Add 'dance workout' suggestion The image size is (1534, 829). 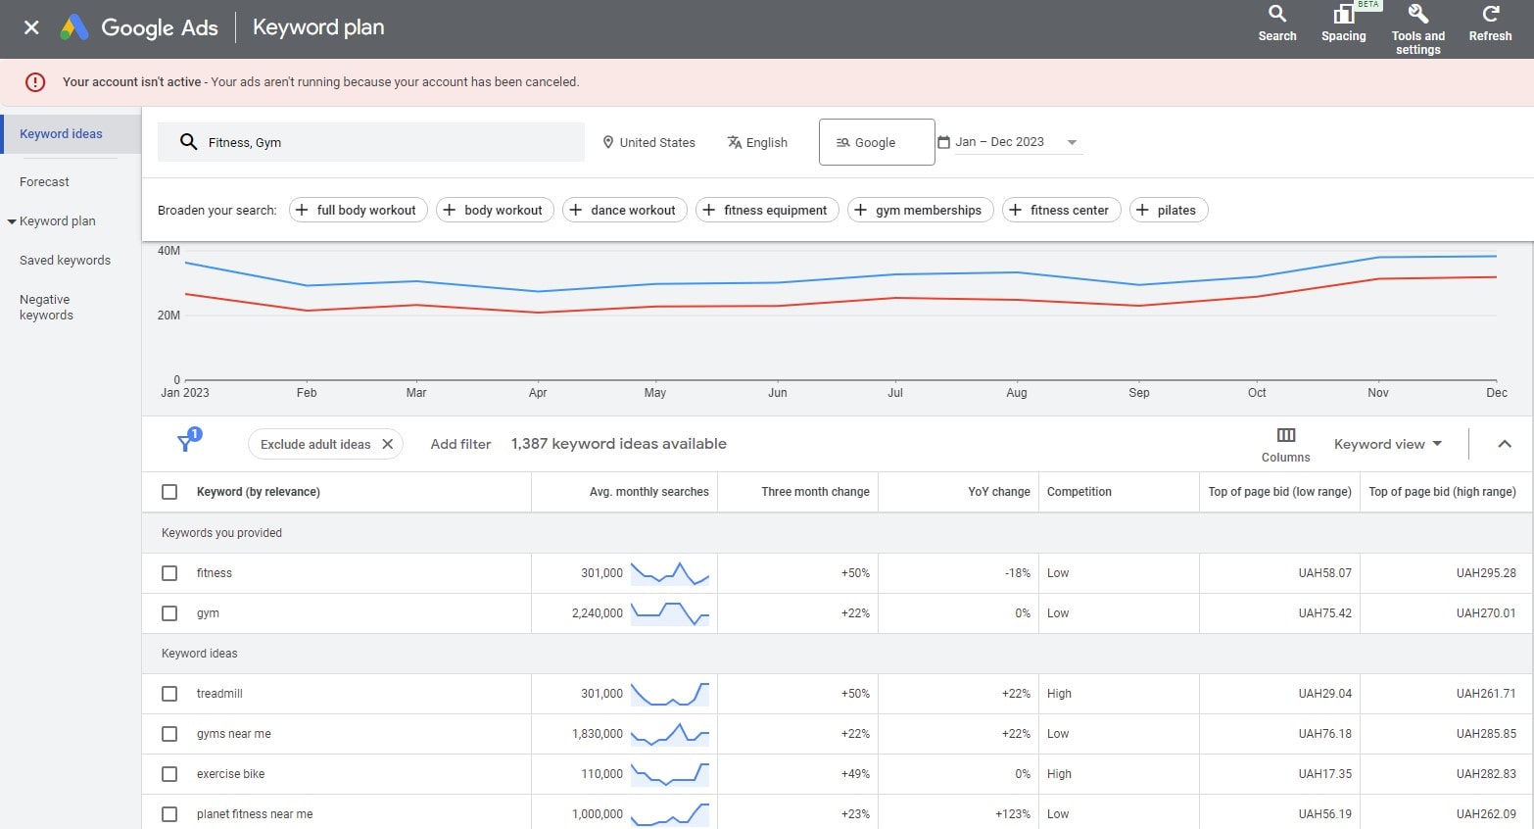(624, 210)
